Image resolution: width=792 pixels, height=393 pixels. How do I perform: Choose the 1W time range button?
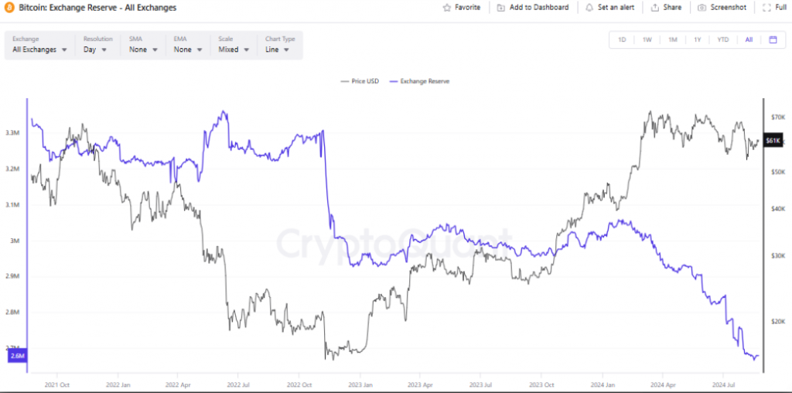pos(647,39)
